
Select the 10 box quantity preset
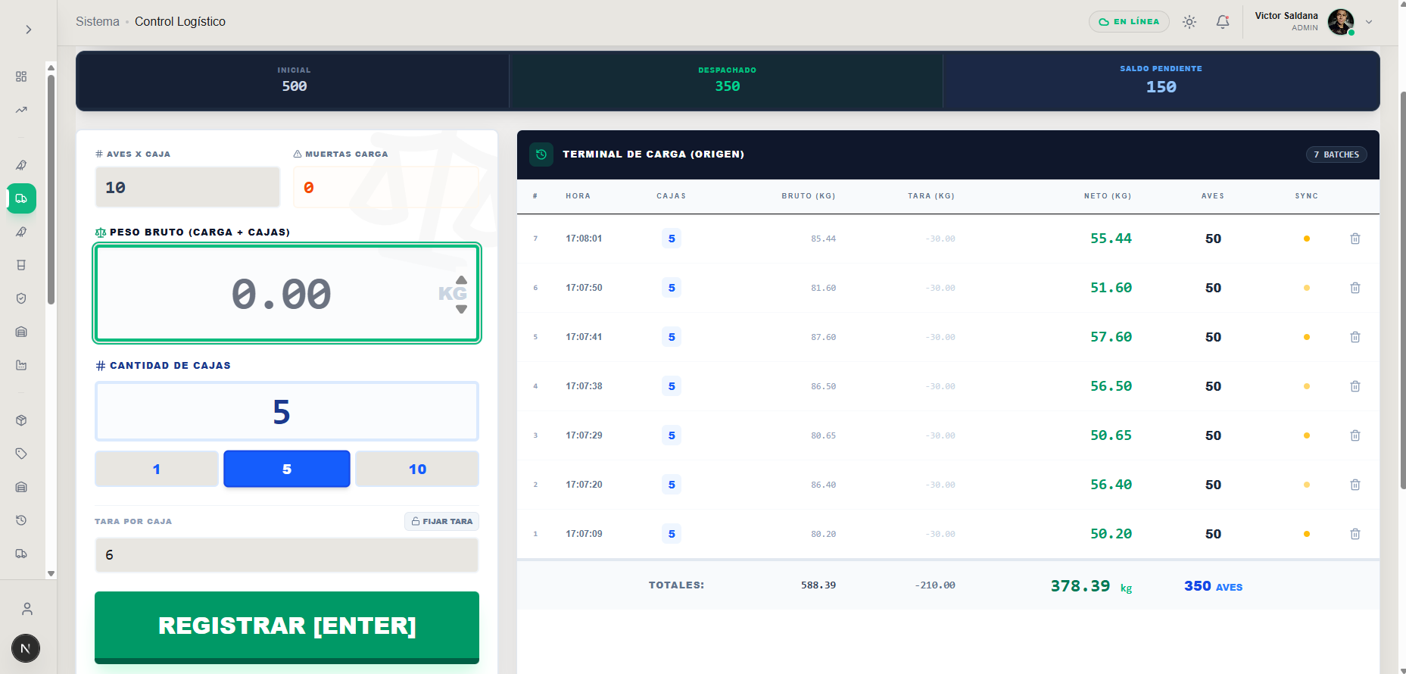tap(417, 469)
